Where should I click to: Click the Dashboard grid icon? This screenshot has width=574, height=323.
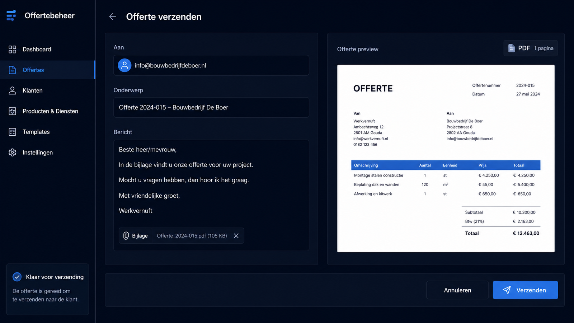[12, 49]
